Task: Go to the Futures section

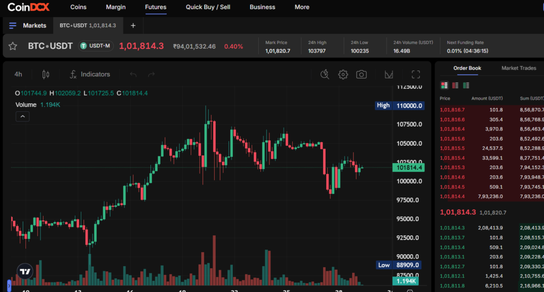Action: (156, 7)
